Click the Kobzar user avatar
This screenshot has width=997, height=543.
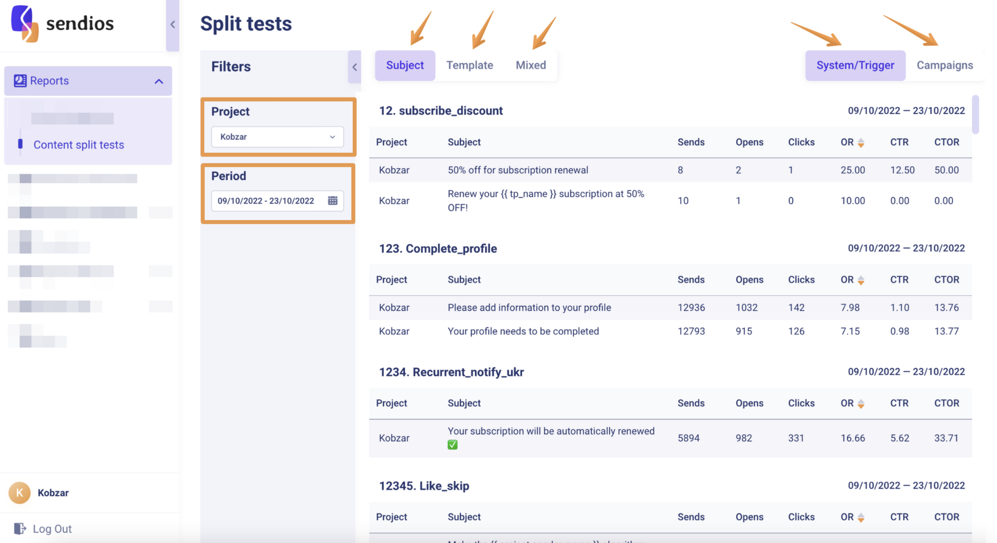pos(19,493)
